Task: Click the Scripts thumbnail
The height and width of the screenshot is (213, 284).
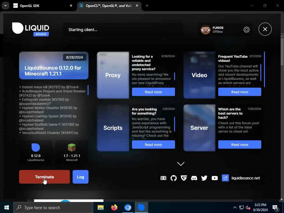Action: 113,128
